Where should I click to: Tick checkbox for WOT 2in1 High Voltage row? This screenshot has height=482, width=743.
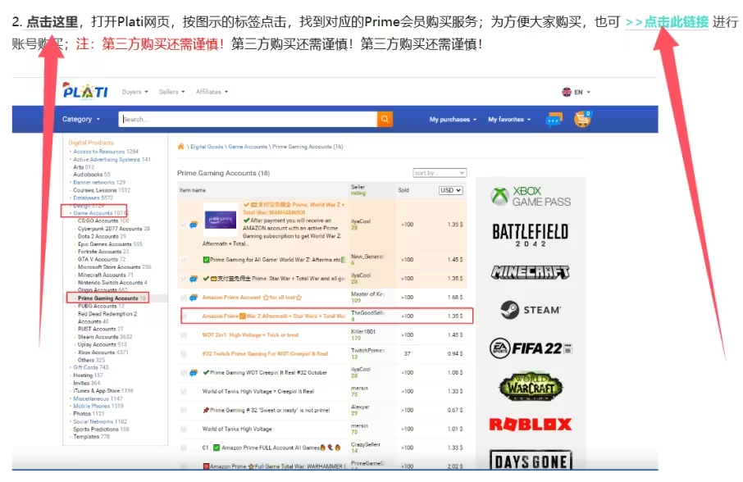(184, 335)
